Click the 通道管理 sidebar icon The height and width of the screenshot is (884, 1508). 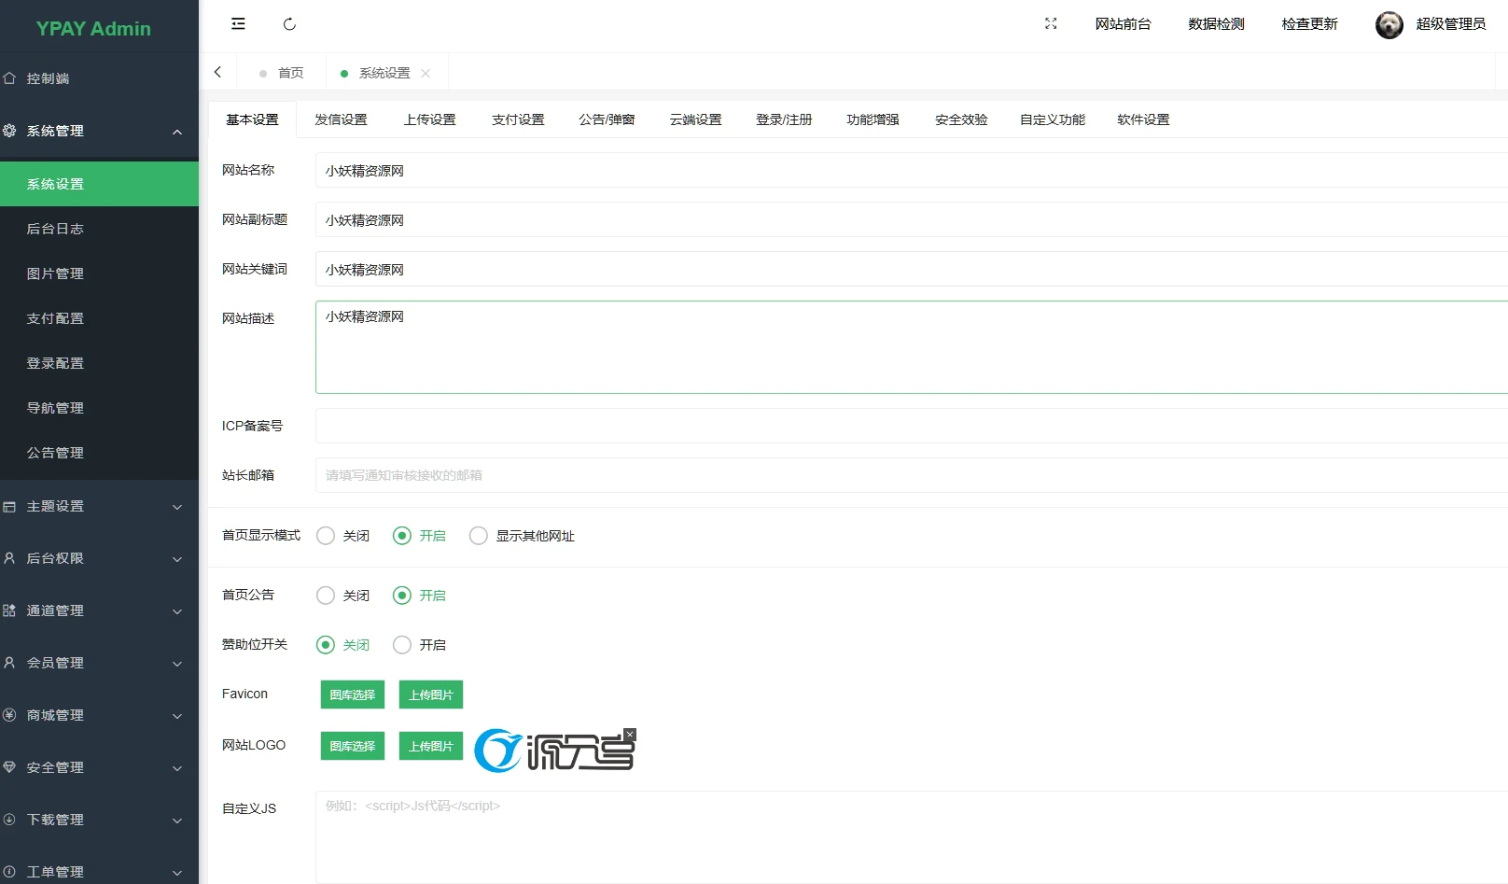9,610
